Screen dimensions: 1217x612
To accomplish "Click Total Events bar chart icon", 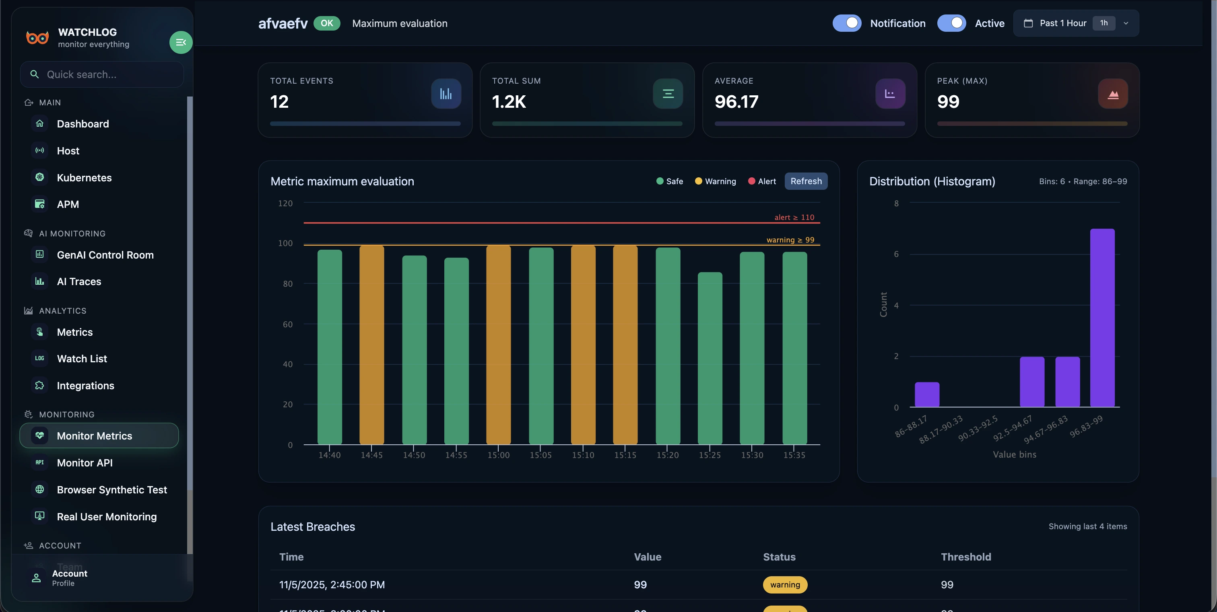I will pyautogui.click(x=446, y=93).
